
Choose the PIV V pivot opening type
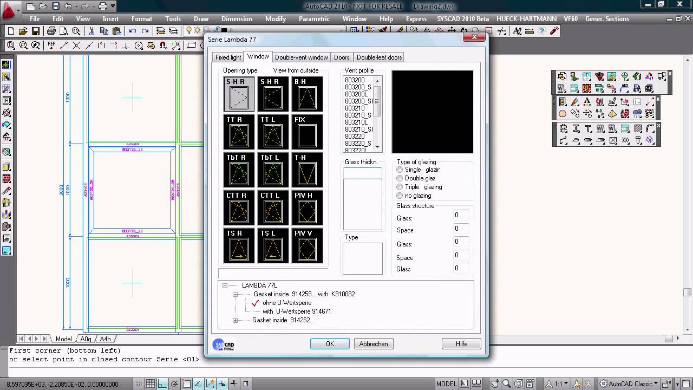point(307,245)
